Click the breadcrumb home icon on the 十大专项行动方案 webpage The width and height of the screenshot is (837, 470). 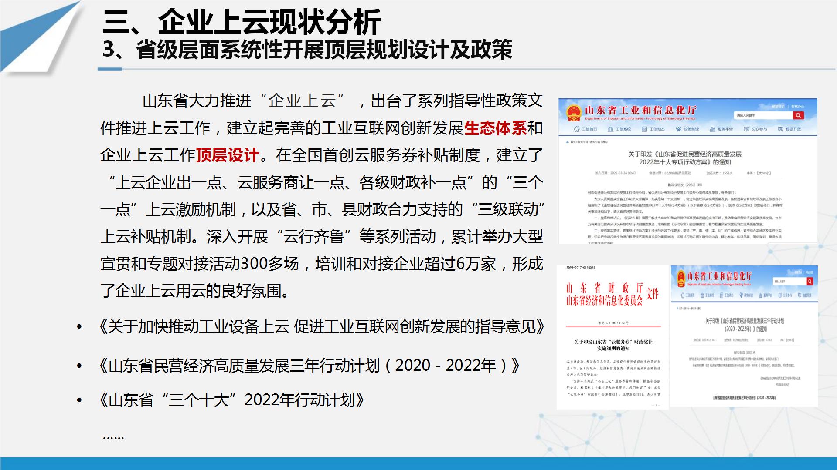click(x=568, y=142)
